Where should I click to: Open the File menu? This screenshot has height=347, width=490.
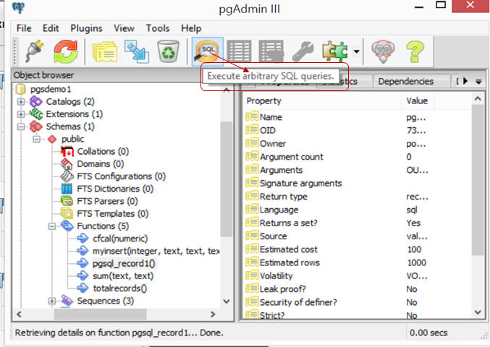coord(24,28)
